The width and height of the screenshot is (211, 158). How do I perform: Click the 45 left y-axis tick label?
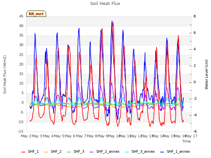tap(21, 16)
